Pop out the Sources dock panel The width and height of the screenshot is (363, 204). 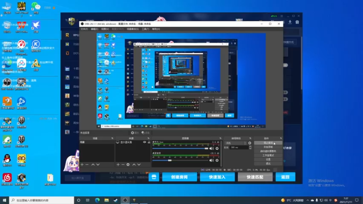coord(149,138)
